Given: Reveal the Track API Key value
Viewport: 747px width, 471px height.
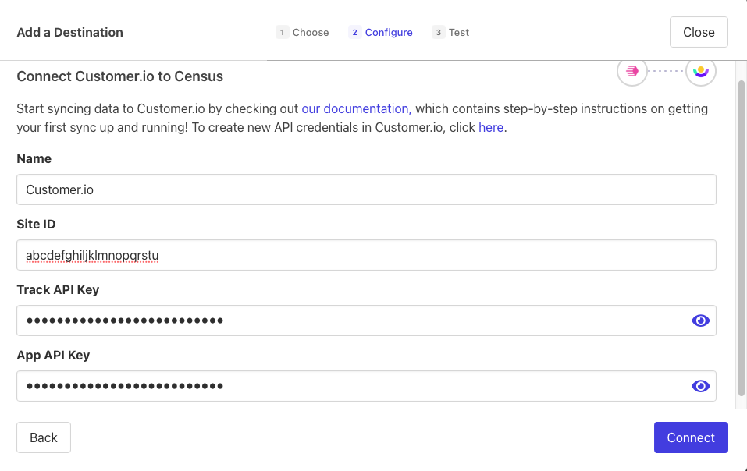Looking at the screenshot, I should (x=700, y=320).
